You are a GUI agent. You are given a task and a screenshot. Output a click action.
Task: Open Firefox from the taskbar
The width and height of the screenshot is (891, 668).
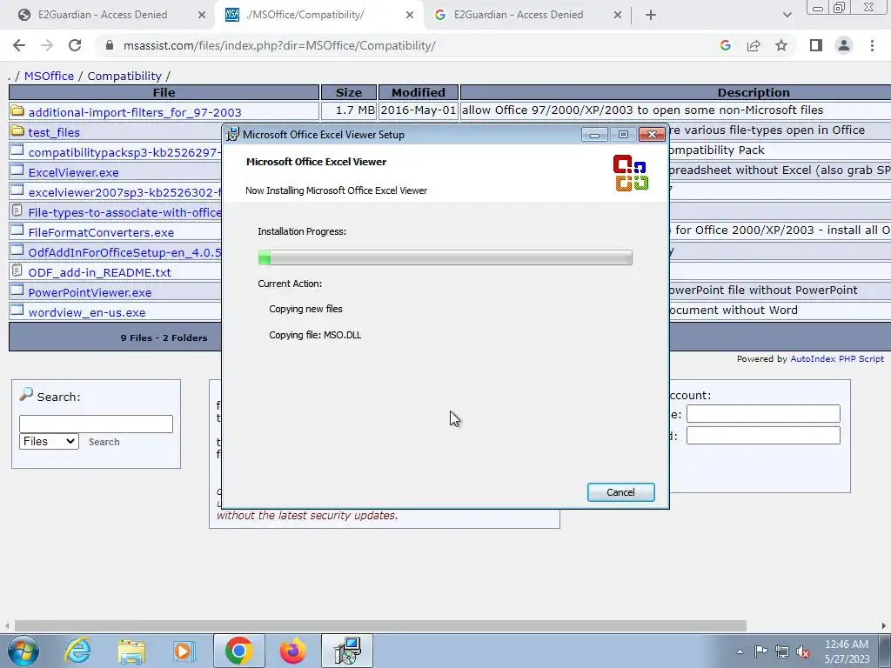[292, 651]
